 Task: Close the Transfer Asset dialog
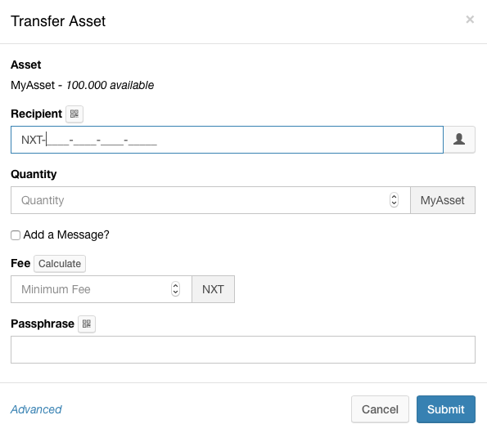[x=470, y=20]
